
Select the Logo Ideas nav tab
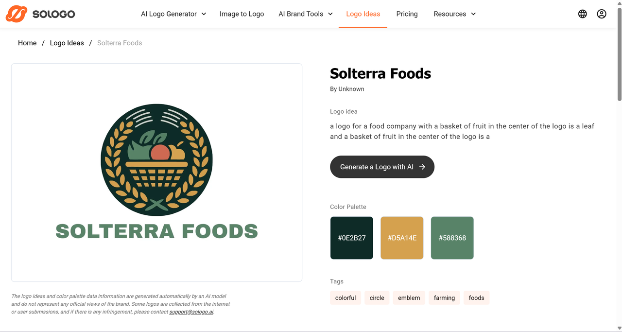363,14
